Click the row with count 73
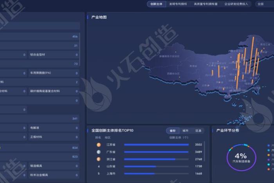 pyautogui.click(x=40, y=64)
